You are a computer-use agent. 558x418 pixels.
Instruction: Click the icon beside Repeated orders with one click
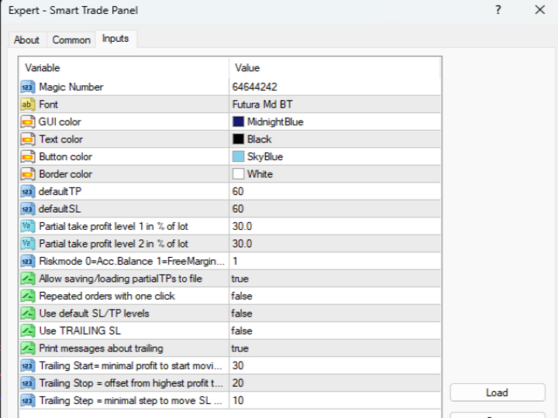28,296
